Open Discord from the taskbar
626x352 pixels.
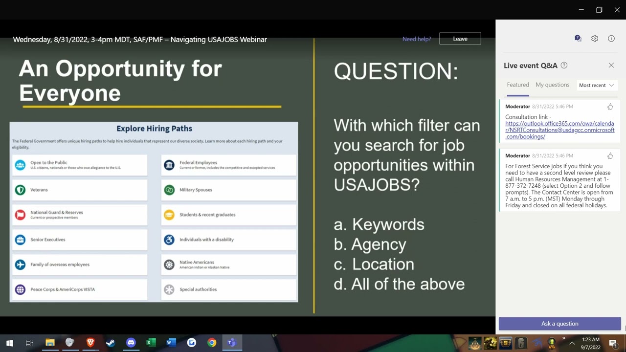tap(131, 343)
